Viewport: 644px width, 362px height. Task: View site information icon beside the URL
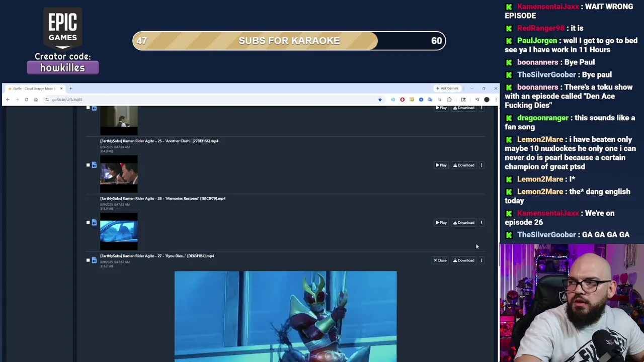(47, 100)
